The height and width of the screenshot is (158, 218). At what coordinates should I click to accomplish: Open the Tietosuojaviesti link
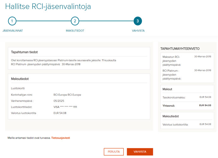coord(61,138)
